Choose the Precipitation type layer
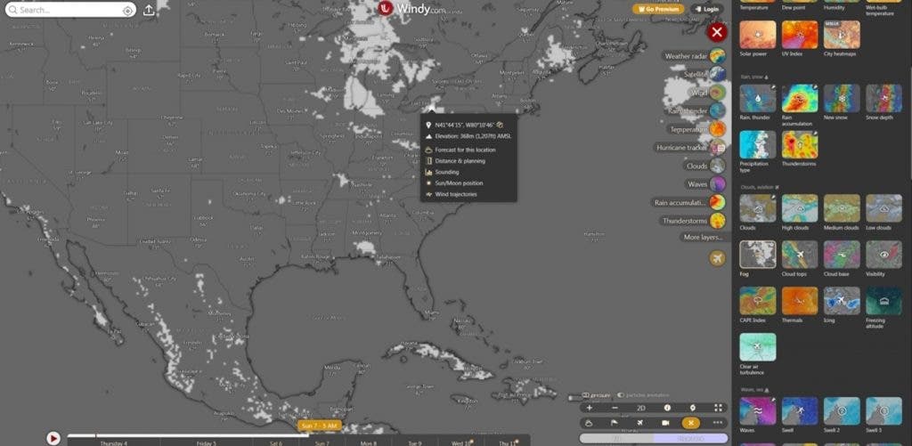The height and width of the screenshot is (446, 912). point(757,144)
